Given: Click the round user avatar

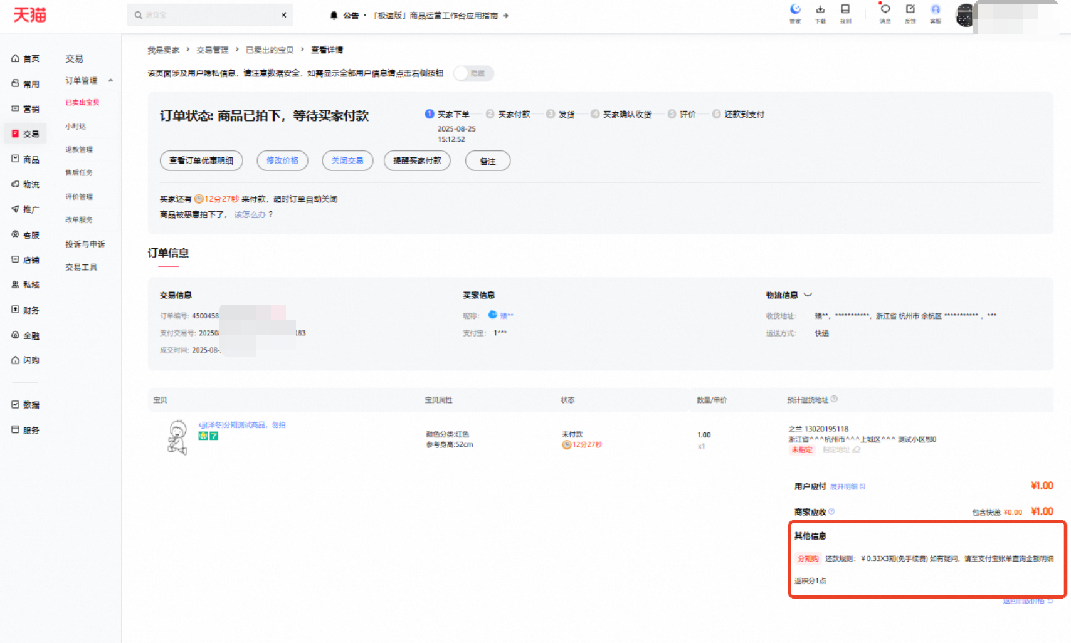Looking at the screenshot, I should (964, 15).
